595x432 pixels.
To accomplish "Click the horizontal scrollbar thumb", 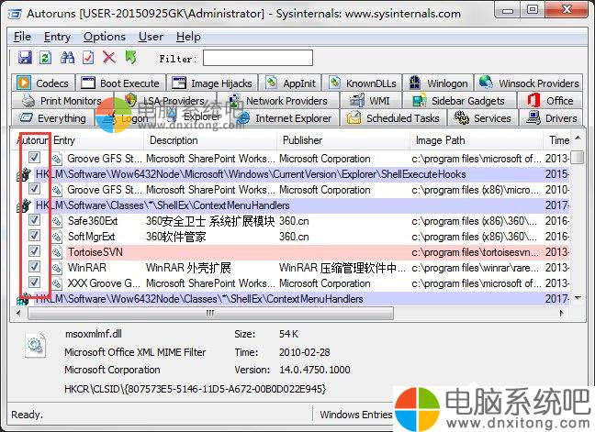I will tap(210, 313).
